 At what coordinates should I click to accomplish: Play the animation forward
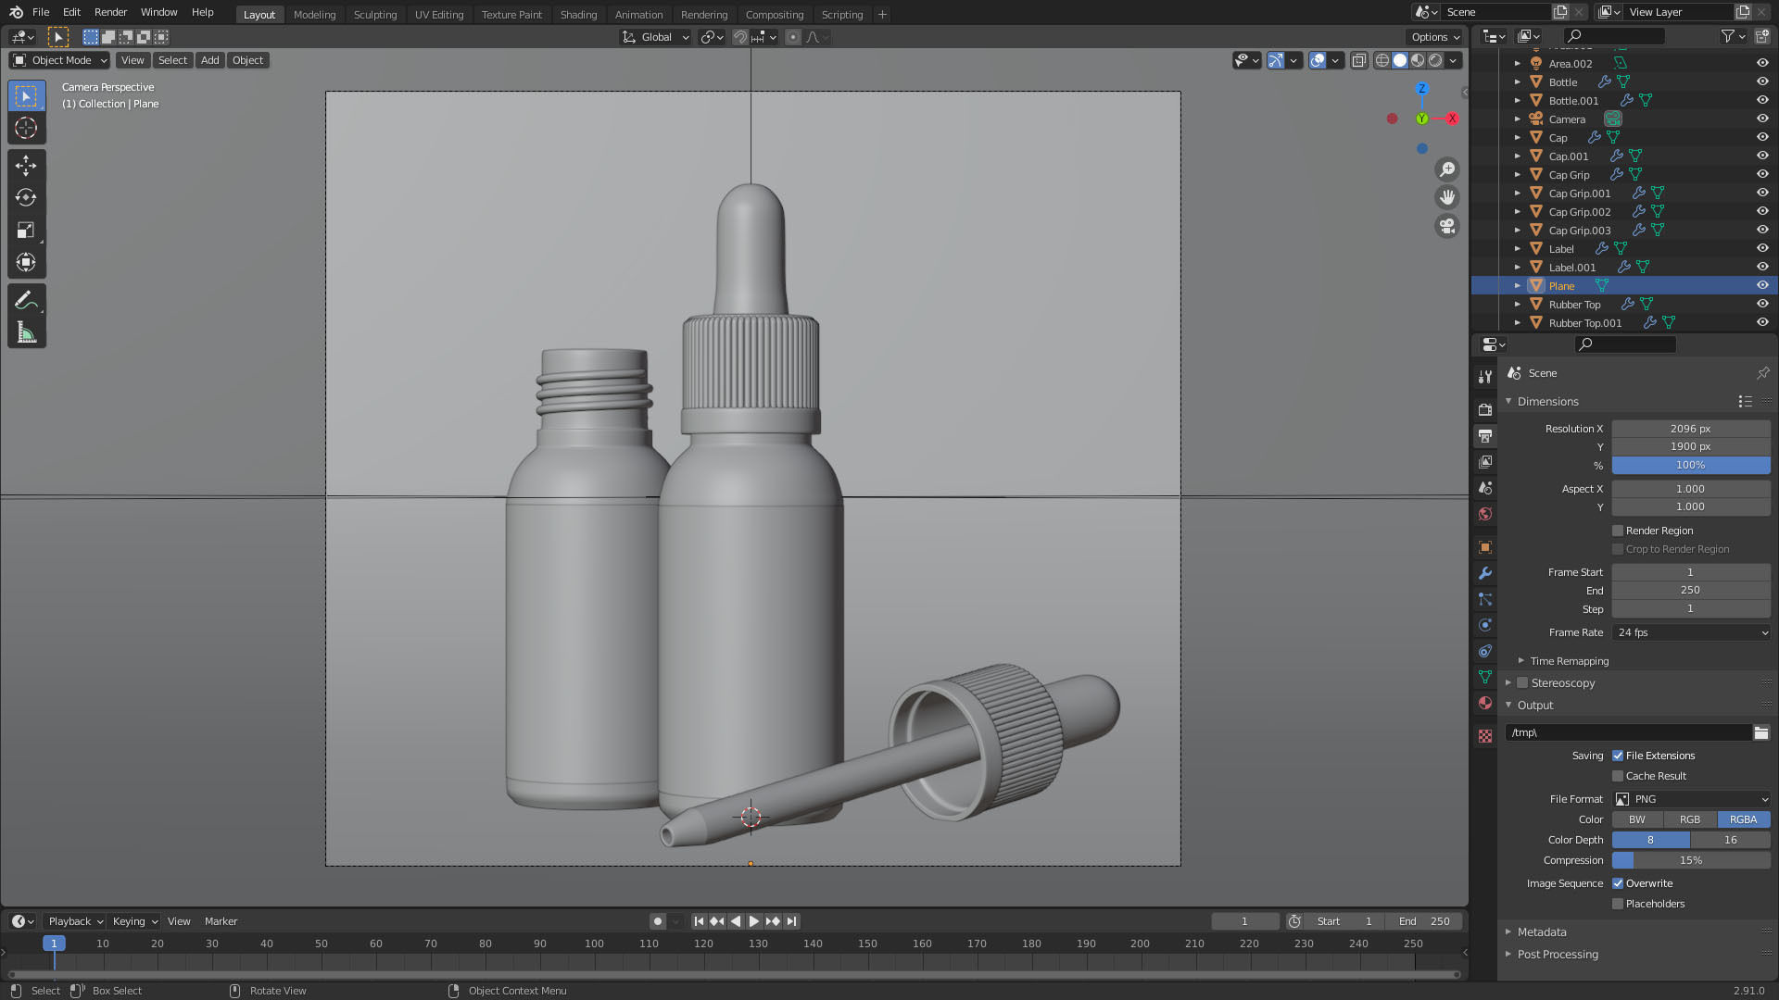[753, 921]
